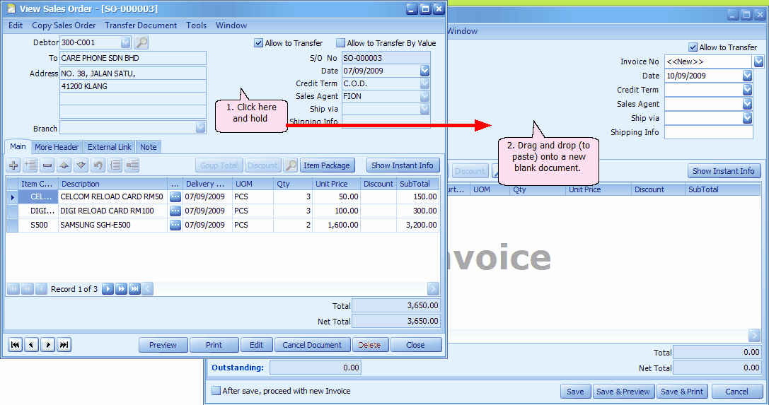
Task: Click the move row up arrow icon
Action: 64,165
